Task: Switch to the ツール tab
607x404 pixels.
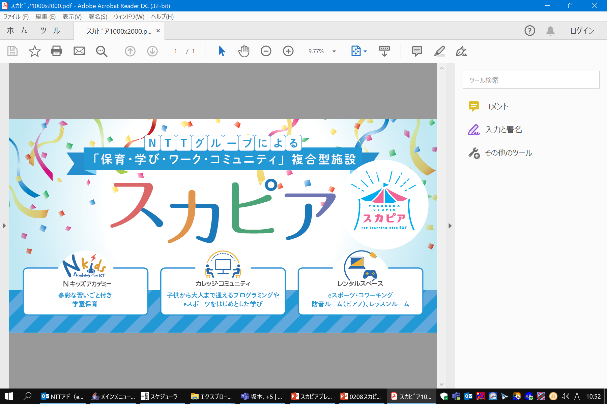Action: click(50, 31)
